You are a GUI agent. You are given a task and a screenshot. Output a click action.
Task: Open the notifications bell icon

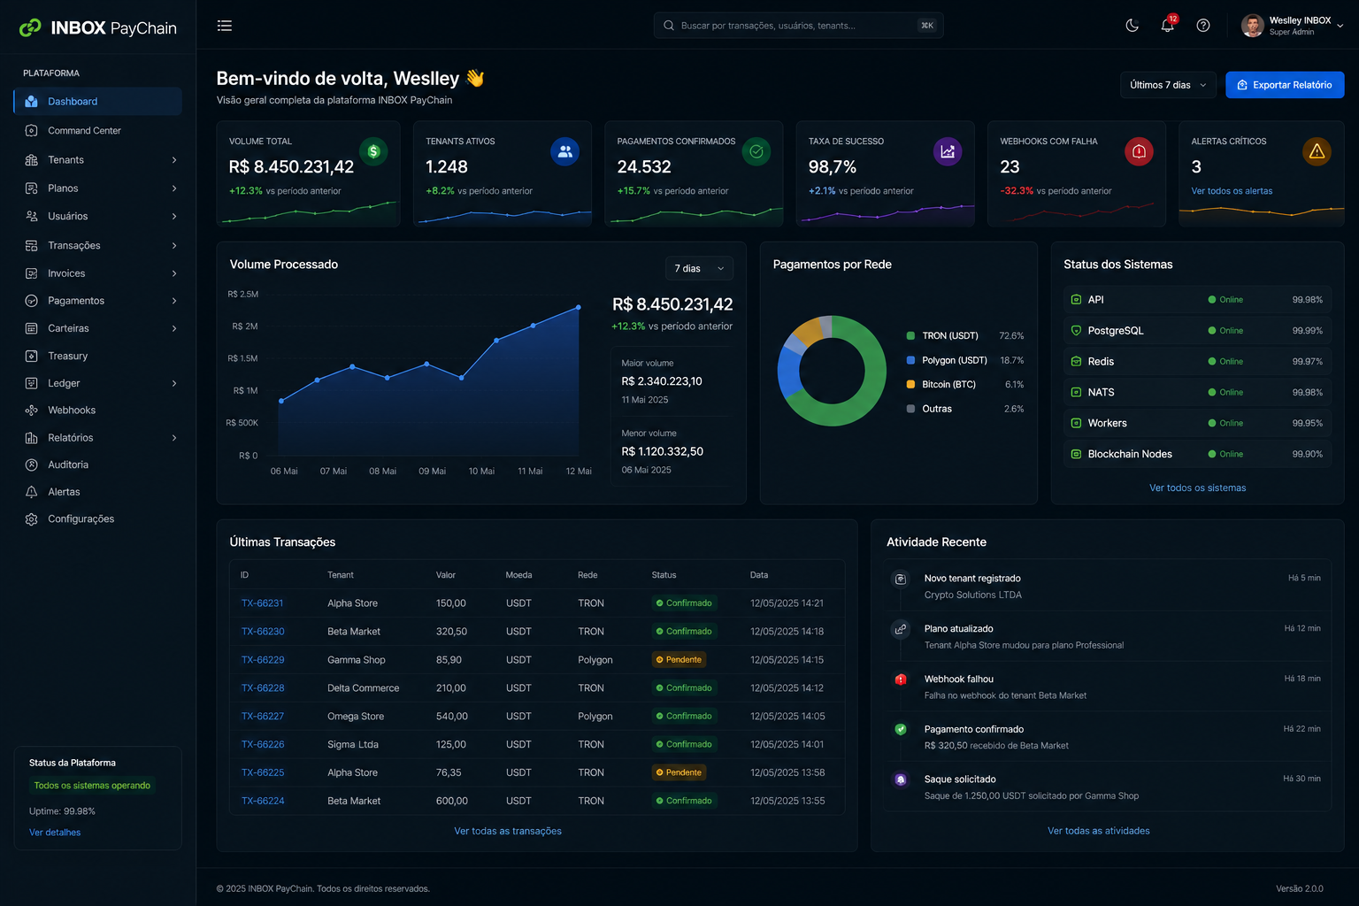[1168, 26]
